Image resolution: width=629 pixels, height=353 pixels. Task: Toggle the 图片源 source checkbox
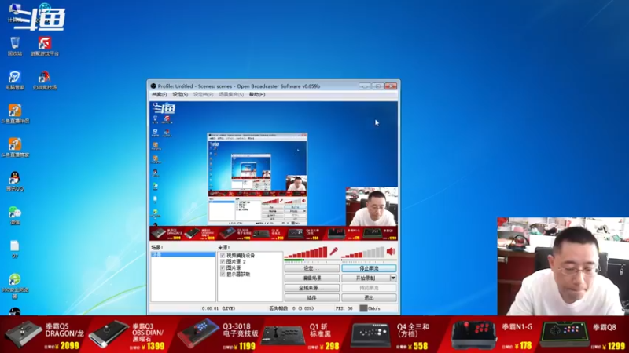pyautogui.click(x=223, y=268)
